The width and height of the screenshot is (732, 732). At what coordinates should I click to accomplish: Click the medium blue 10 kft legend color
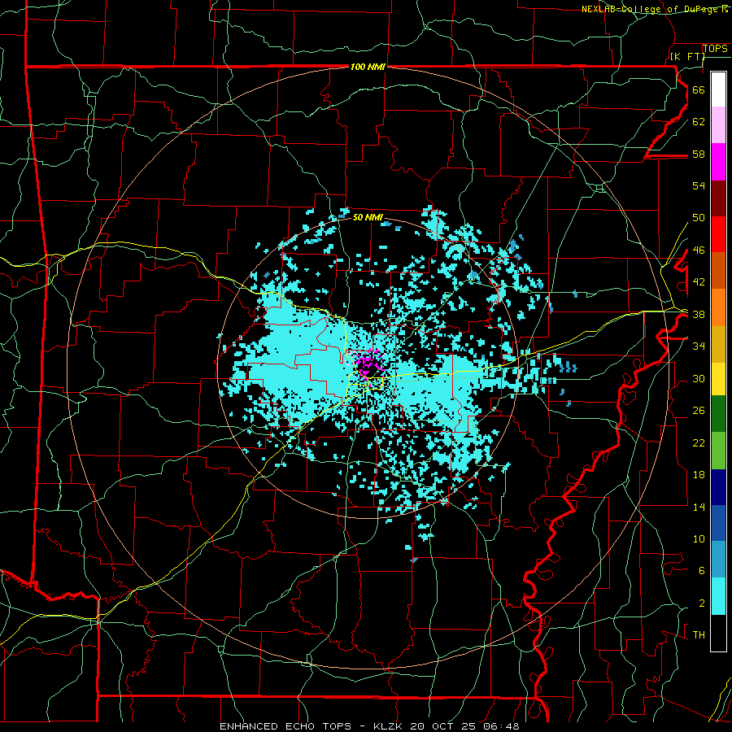click(718, 523)
